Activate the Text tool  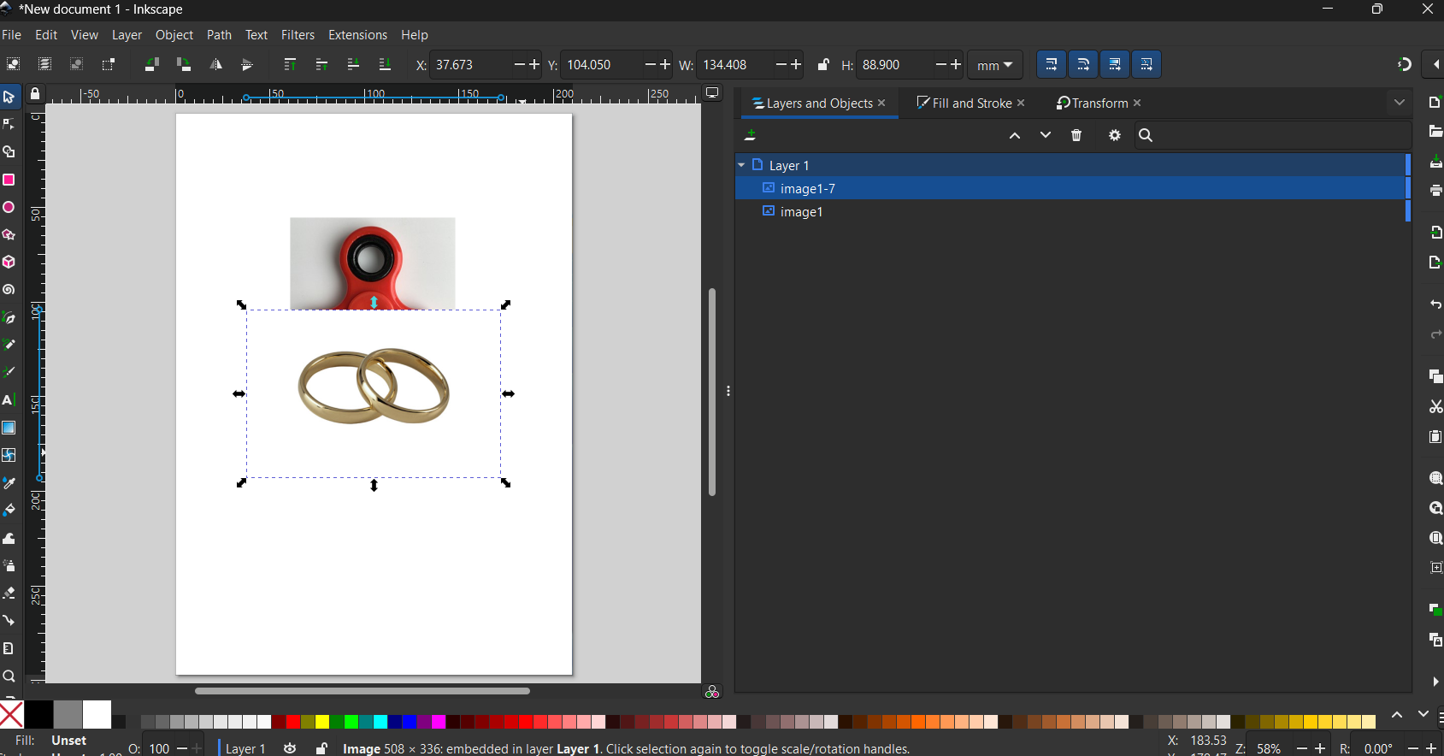9,400
